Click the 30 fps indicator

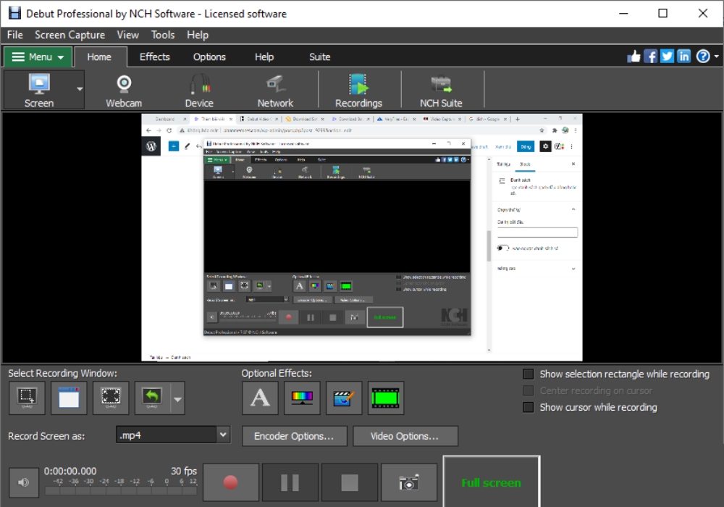pyautogui.click(x=184, y=471)
